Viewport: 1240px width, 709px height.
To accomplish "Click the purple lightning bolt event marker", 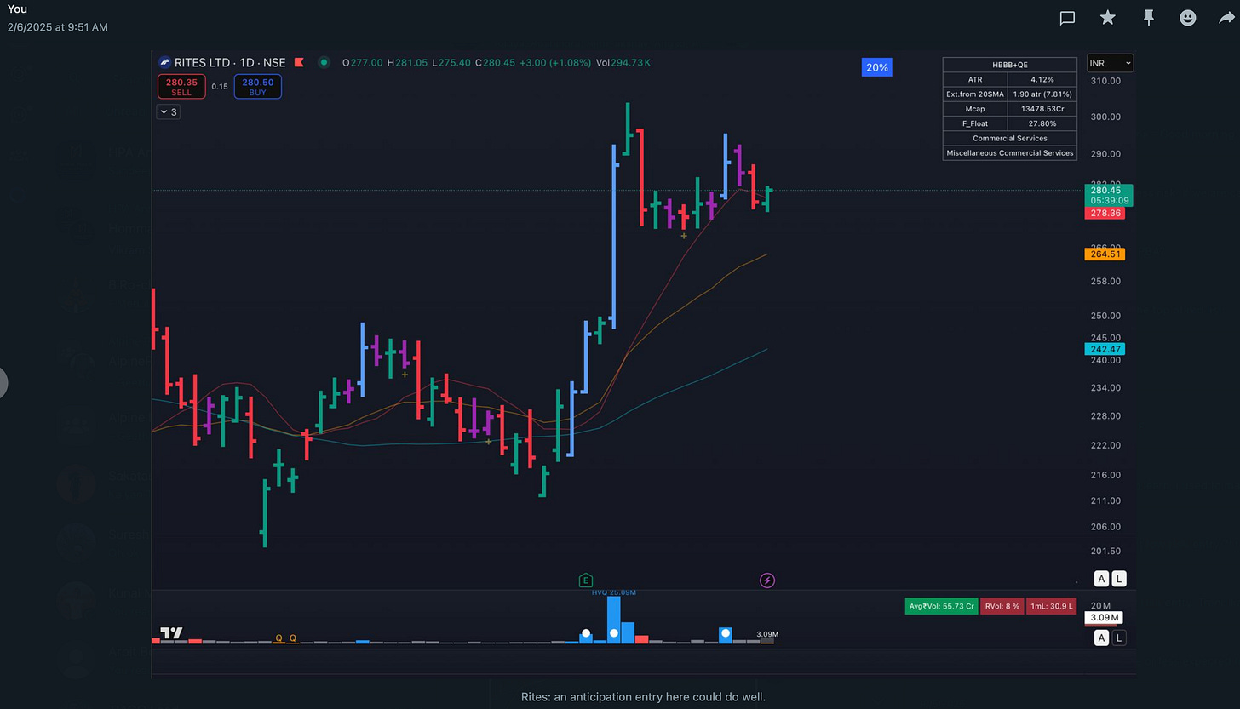I will (767, 580).
